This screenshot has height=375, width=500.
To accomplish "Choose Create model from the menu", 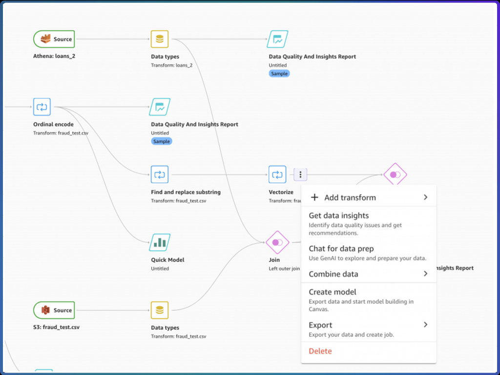I will click(x=369, y=300).
